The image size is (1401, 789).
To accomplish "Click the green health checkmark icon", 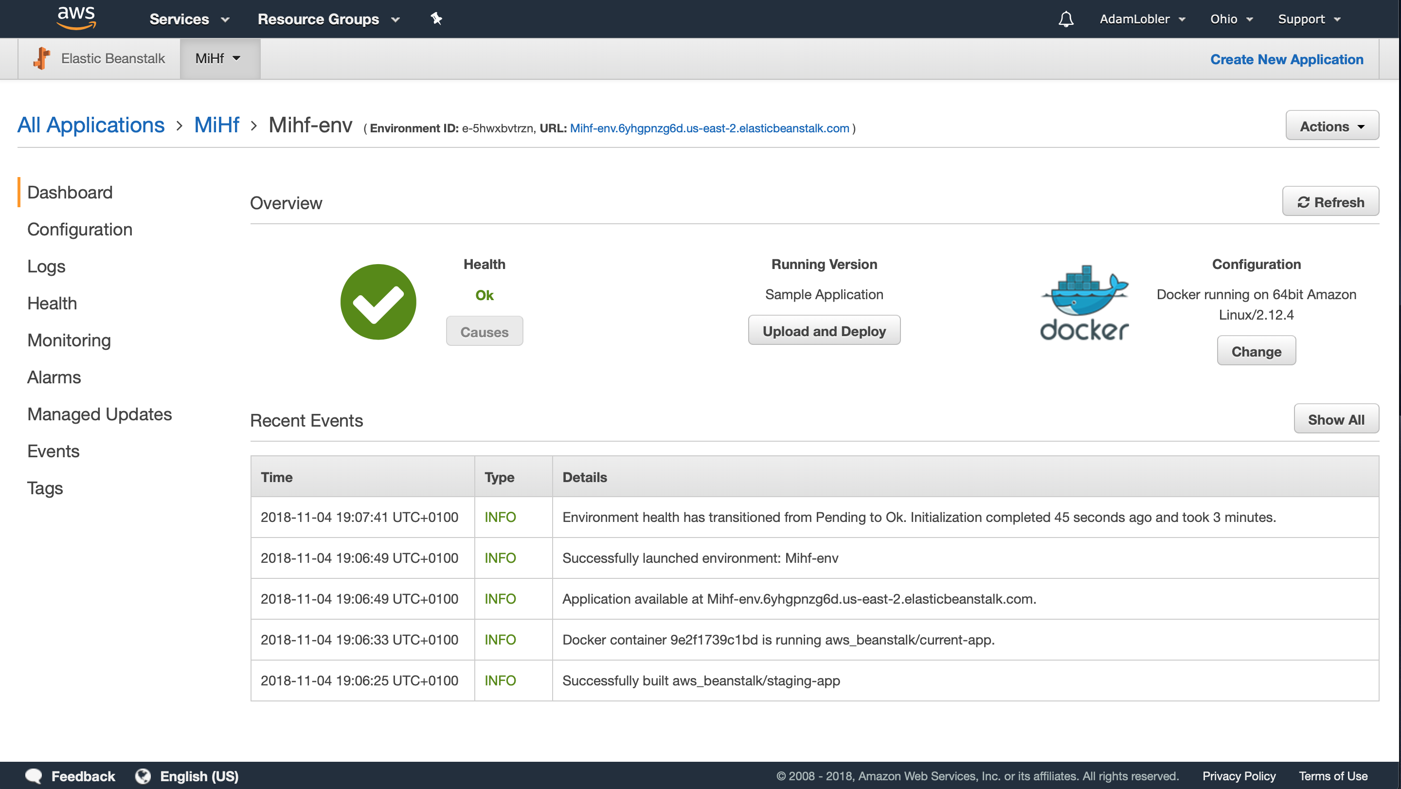I will (x=378, y=302).
